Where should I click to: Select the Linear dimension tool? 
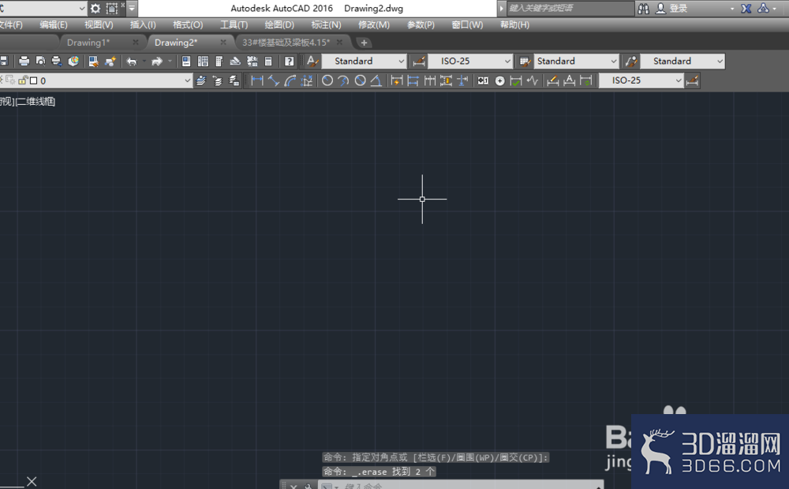click(x=257, y=80)
